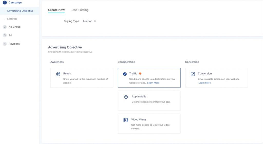Click the flame icon beside Traffic
Screen dimensions: 263x144
click(x=140, y=74)
